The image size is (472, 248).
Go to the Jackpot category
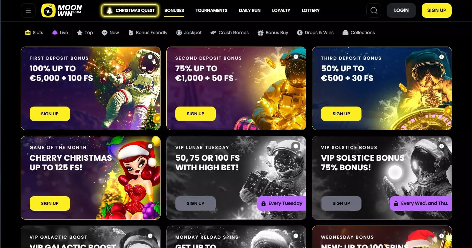tap(189, 33)
